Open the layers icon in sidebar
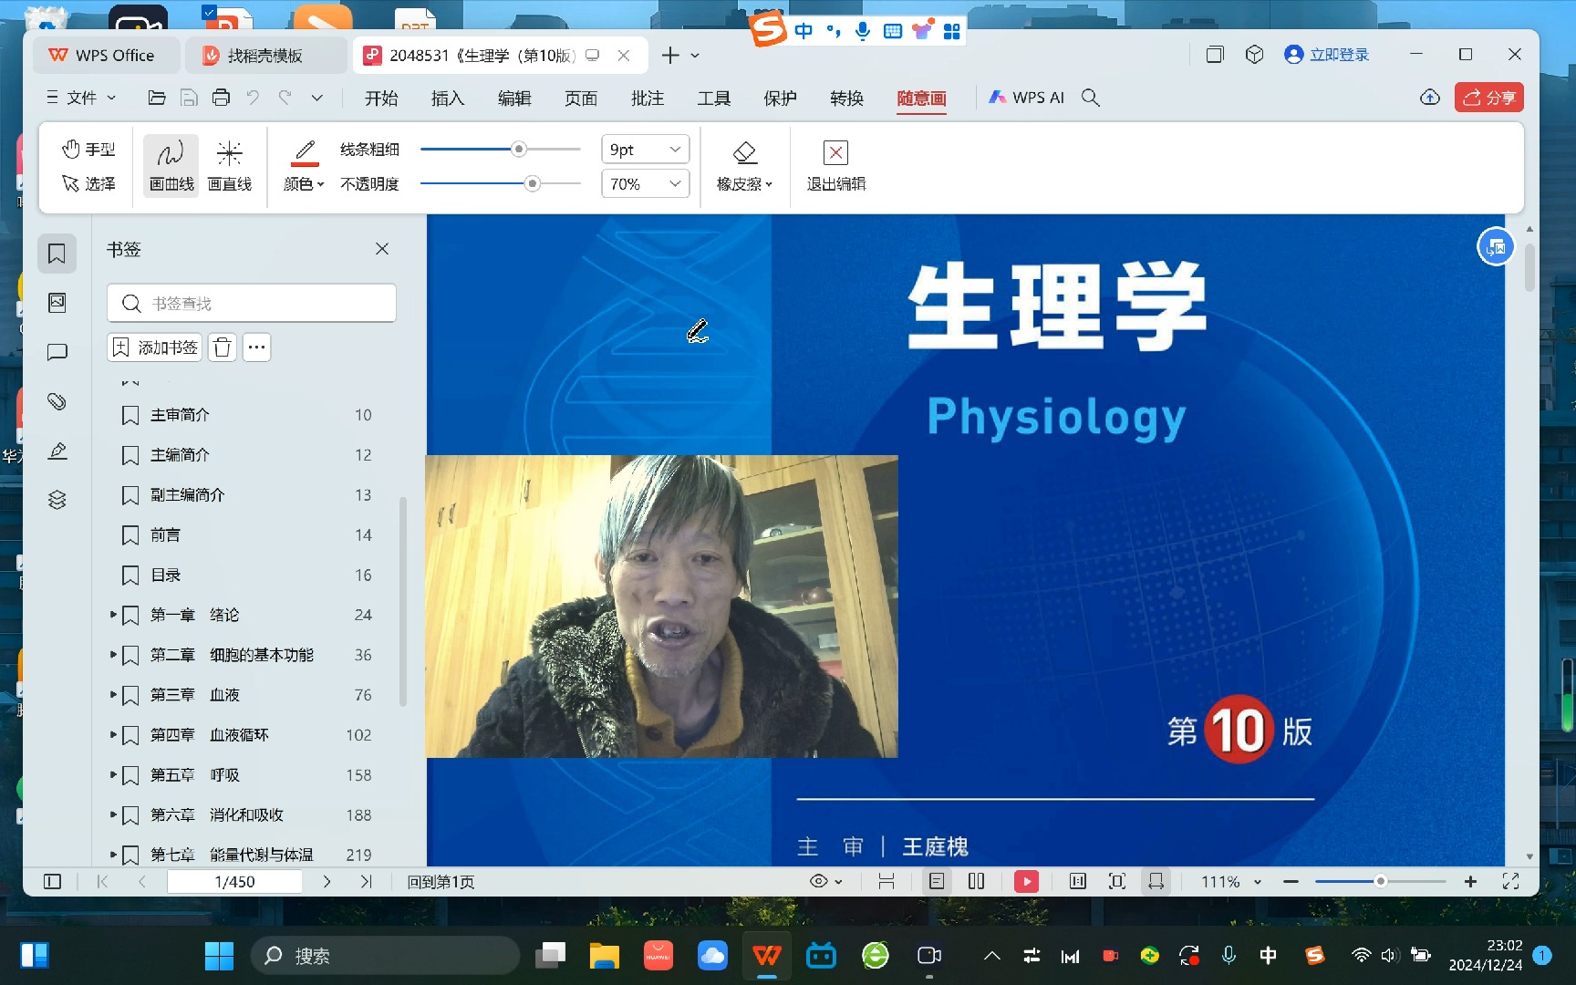This screenshot has height=985, width=1576. [57, 500]
